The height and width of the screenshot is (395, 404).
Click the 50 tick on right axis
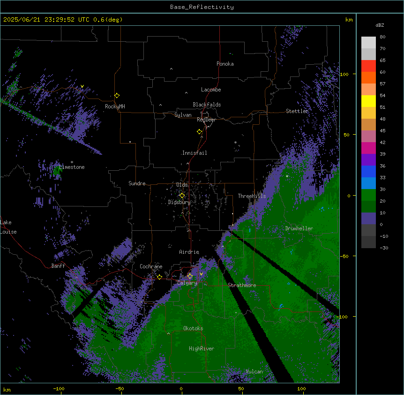346,135
